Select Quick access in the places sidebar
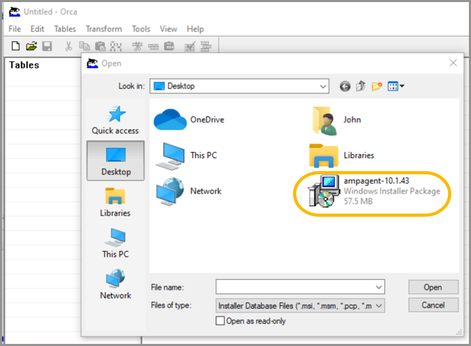 pos(115,121)
